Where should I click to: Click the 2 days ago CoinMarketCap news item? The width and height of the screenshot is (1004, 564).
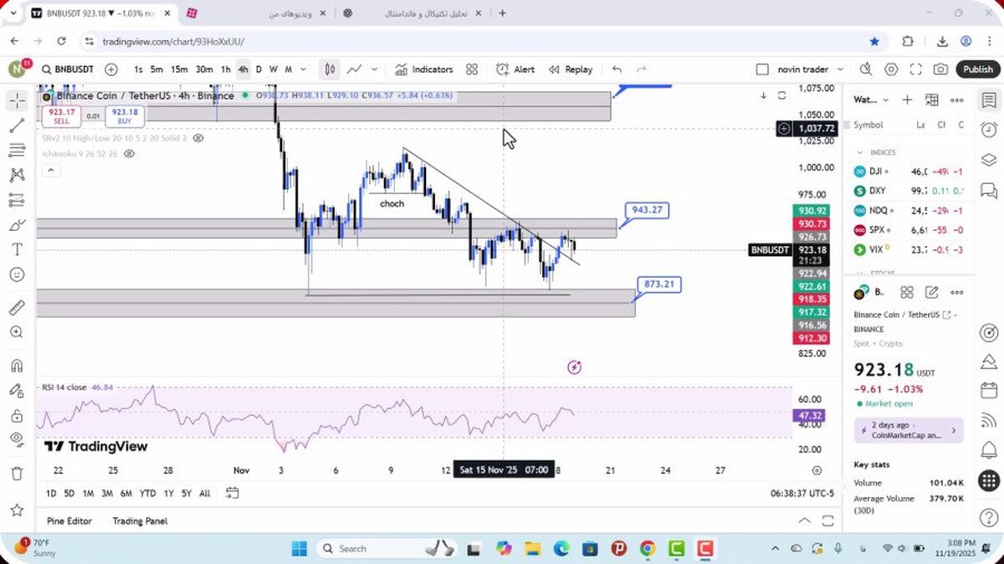(909, 430)
